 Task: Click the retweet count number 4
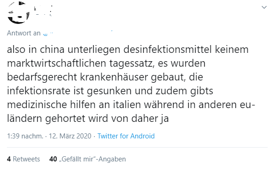click(9, 159)
